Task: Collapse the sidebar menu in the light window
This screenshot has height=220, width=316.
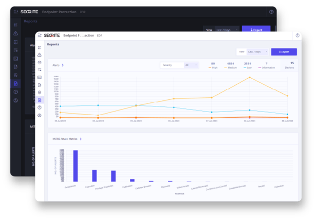Action: coord(40,35)
